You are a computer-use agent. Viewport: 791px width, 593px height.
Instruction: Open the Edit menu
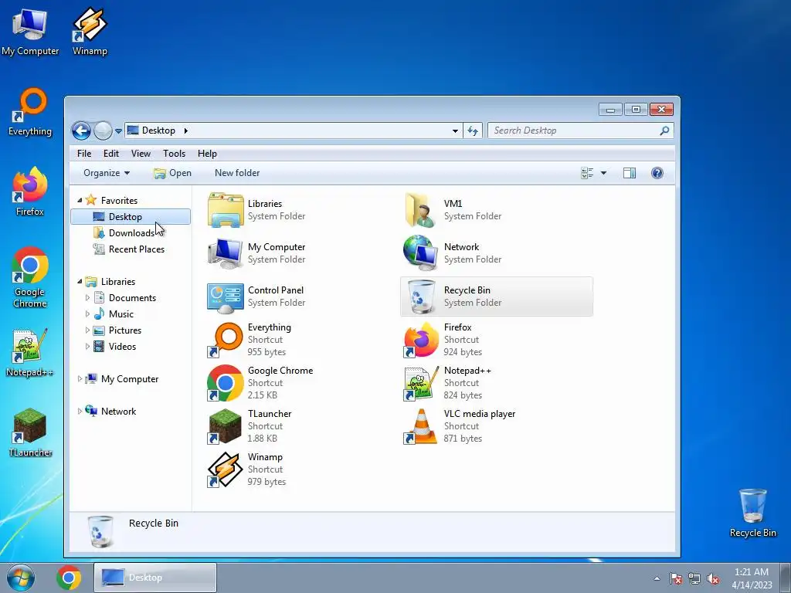111,154
